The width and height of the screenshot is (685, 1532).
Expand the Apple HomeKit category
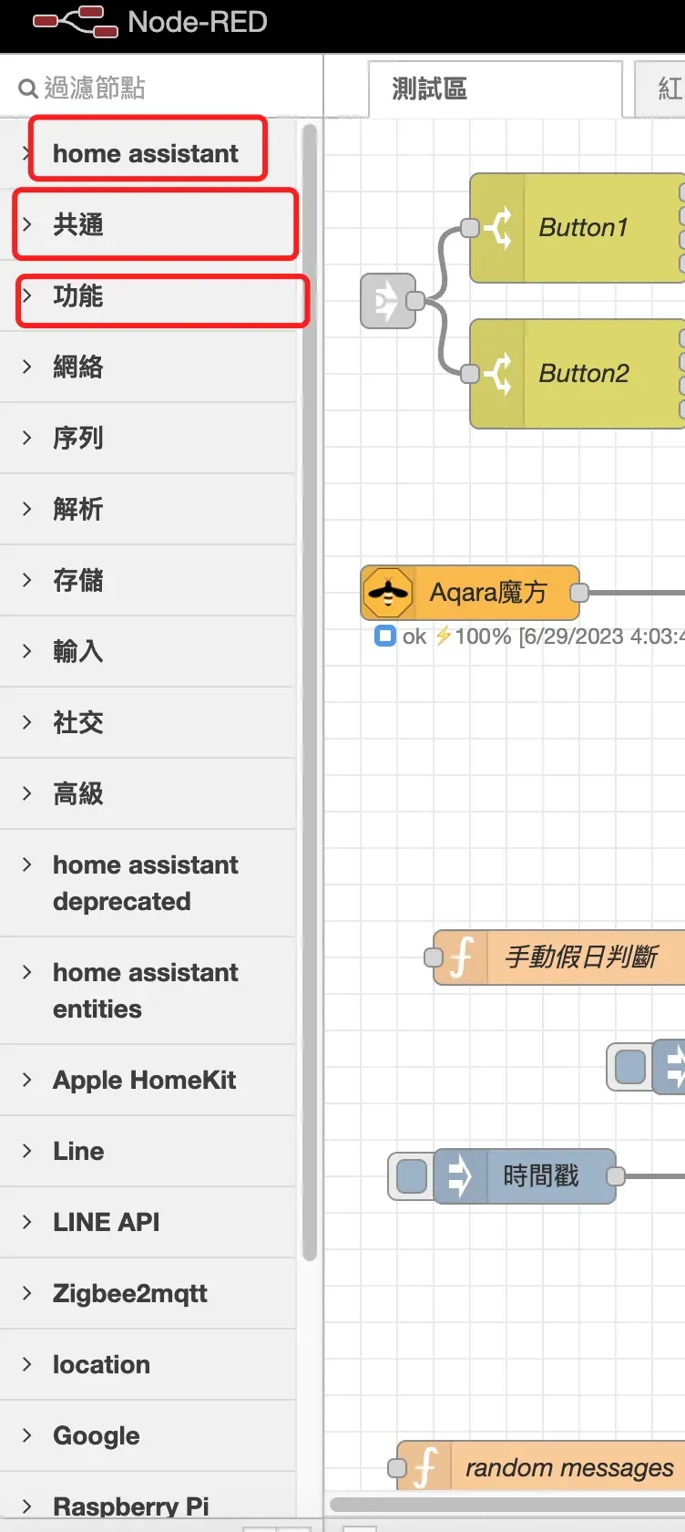click(x=148, y=1080)
